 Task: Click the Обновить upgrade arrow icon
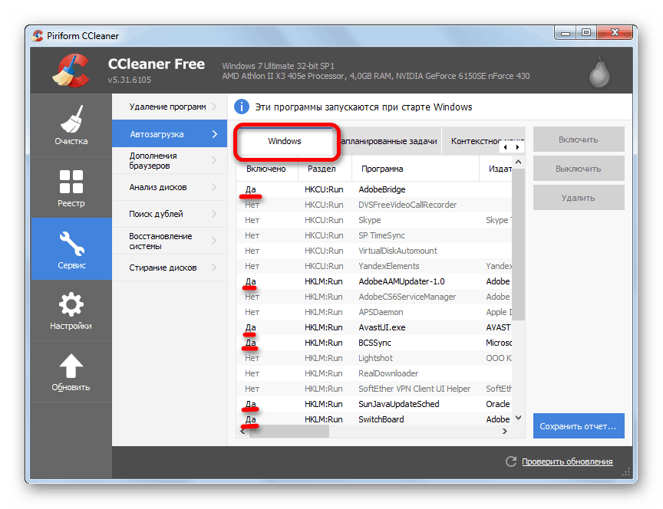click(x=71, y=363)
